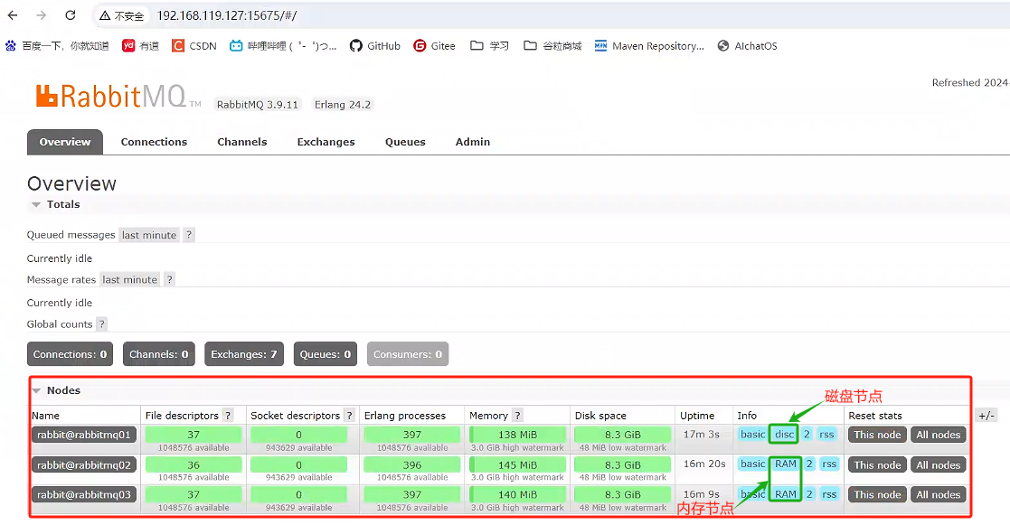Open the GitHub bookmark
The image size is (1010, 525).
click(x=375, y=46)
